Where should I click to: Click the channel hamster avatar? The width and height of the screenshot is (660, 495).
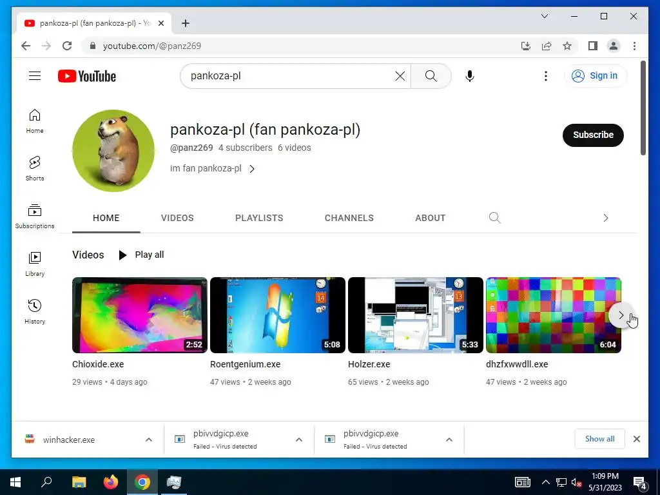113,151
